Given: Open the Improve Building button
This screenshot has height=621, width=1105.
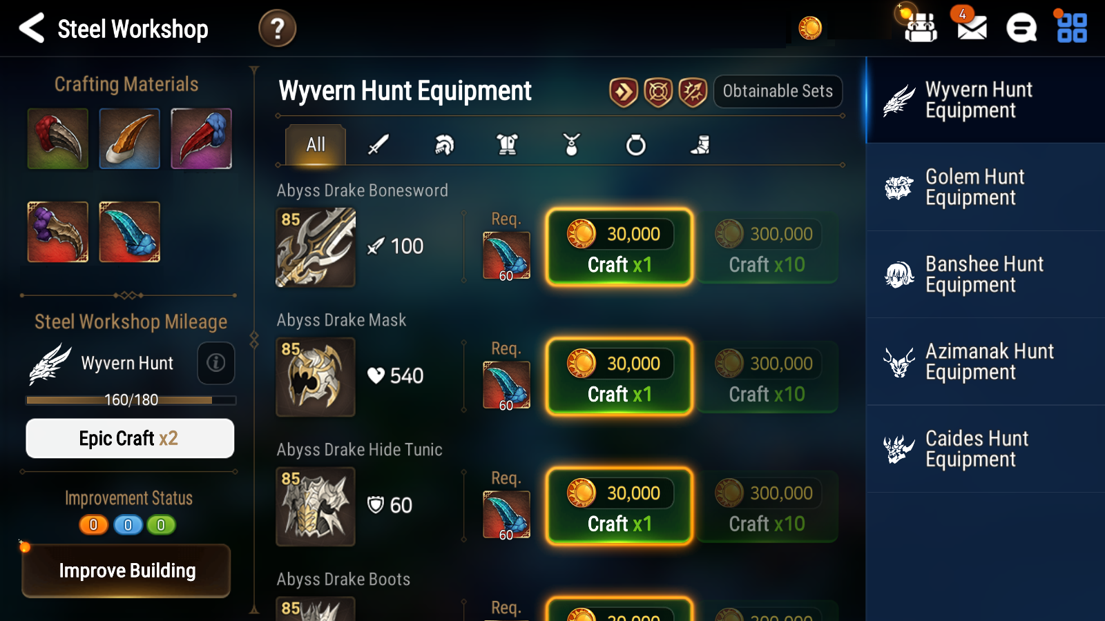Looking at the screenshot, I should pyautogui.click(x=126, y=571).
